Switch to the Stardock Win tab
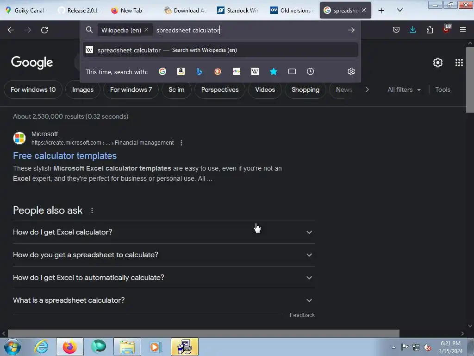This screenshot has width=474, height=356. [239, 10]
